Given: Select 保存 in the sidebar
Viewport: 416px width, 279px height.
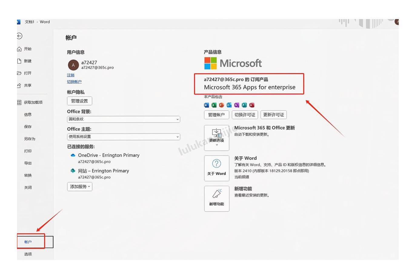Looking at the screenshot, I should tap(28, 127).
